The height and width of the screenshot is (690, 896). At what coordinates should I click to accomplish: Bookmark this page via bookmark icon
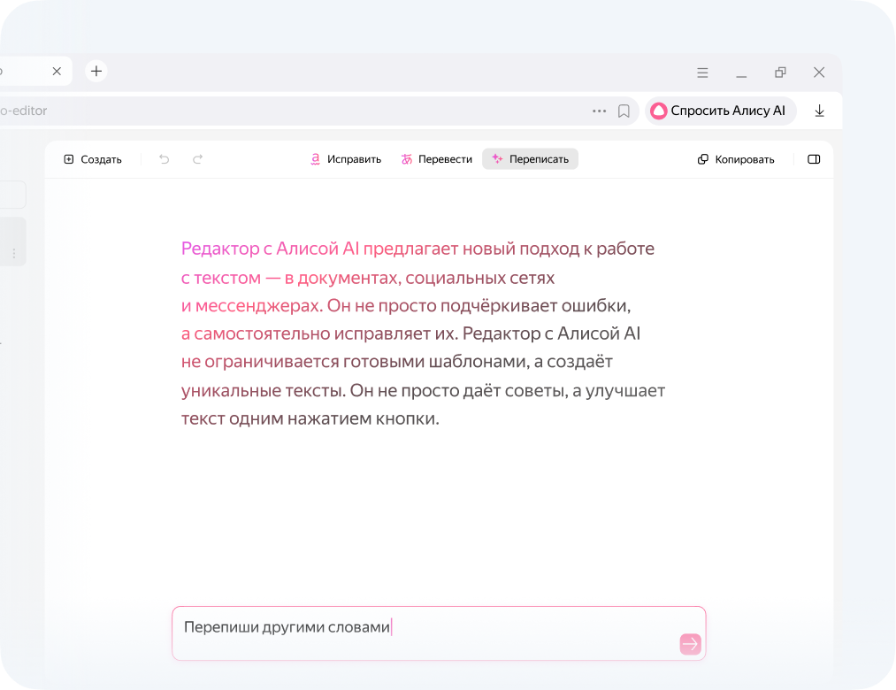624,111
